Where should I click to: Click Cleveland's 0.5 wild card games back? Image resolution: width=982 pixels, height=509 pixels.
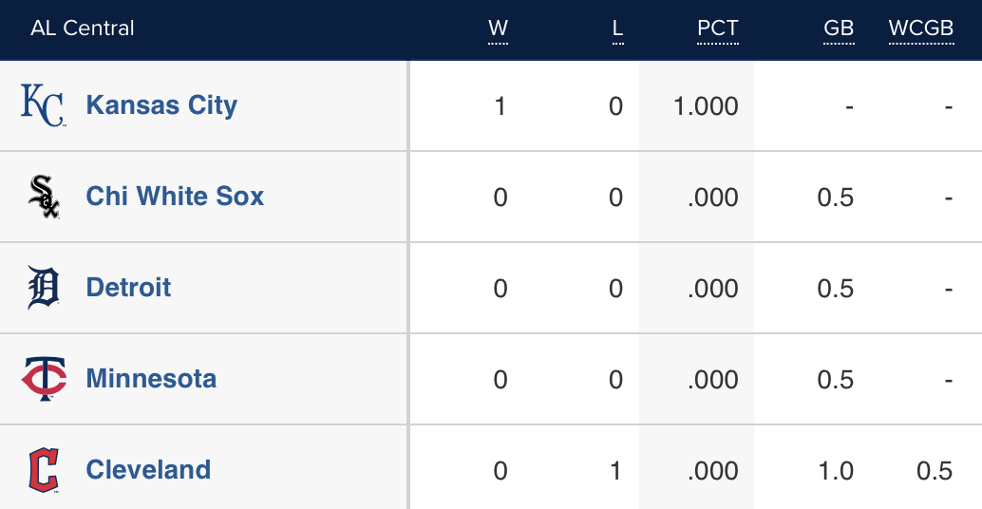click(x=935, y=471)
